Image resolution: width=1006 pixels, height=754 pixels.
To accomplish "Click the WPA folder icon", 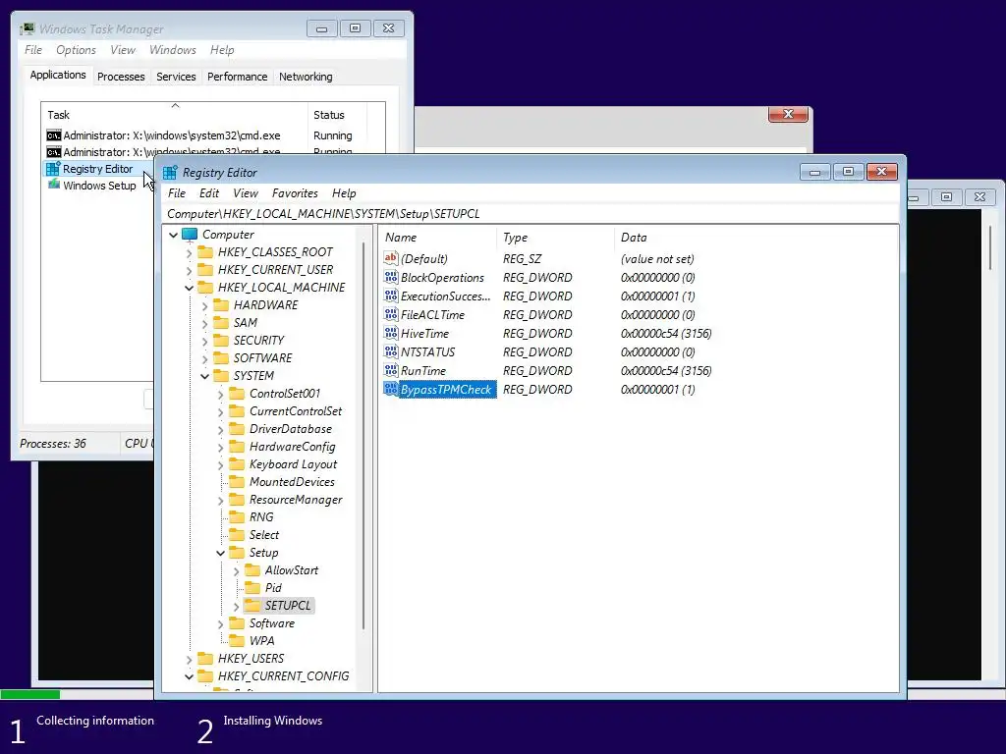I will [237, 640].
